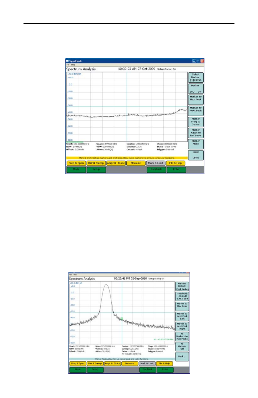Click '10:30:23 AM 27-Oct-2009' timestamp
The height and width of the screenshot is (398, 258).
point(137,69)
